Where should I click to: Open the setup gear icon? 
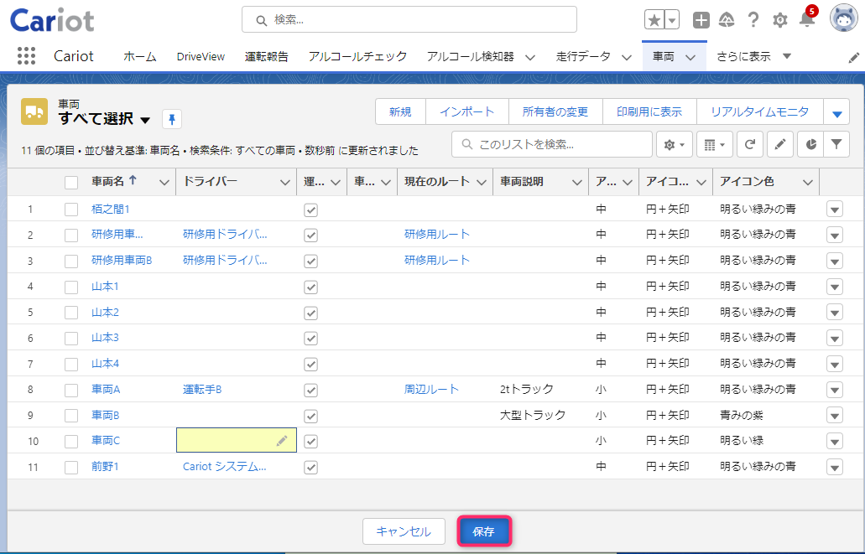pyautogui.click(x=780, y=20)
